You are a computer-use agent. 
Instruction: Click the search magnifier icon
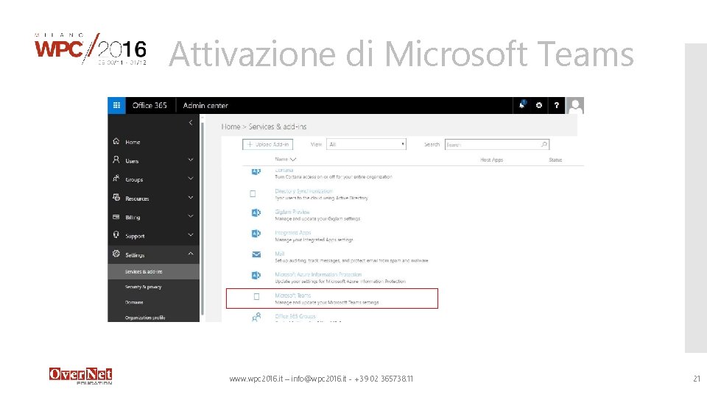click(544, 145)
